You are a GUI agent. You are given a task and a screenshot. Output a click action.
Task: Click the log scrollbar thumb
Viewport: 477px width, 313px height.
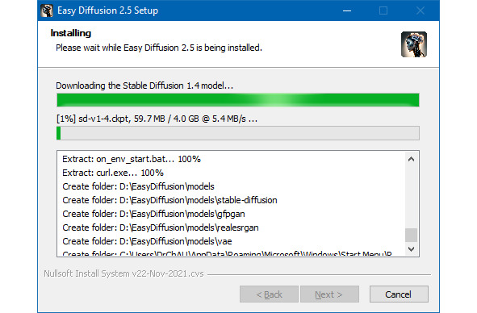tap(411, 235)
